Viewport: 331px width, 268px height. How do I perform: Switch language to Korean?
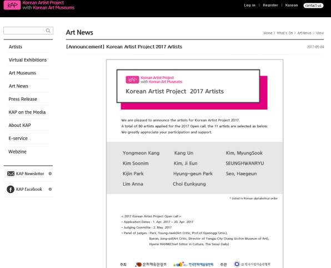tap(292, 6)
